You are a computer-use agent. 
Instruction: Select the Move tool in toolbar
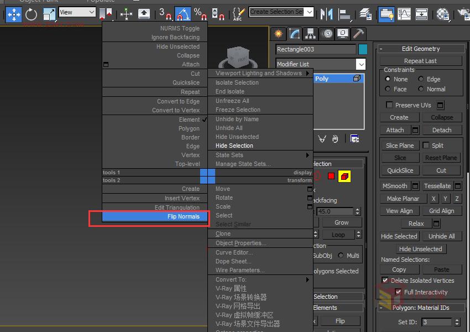[x=13, y=14]
